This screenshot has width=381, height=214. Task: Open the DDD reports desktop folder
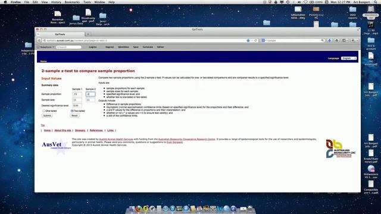click(352, 12)
